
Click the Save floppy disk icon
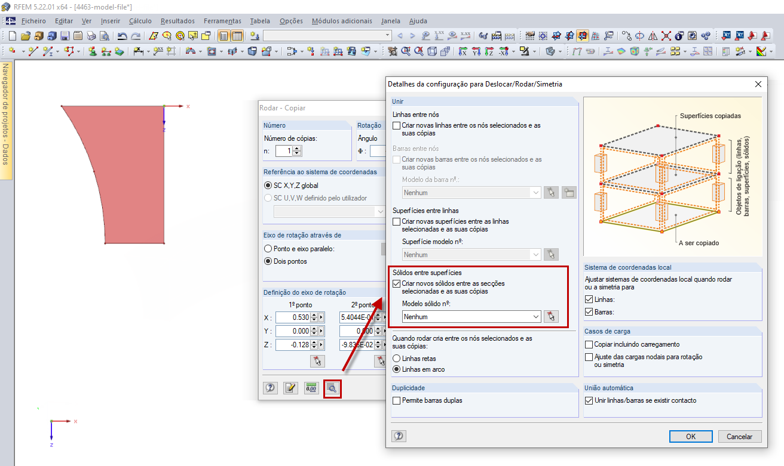(x=65, y=36)
